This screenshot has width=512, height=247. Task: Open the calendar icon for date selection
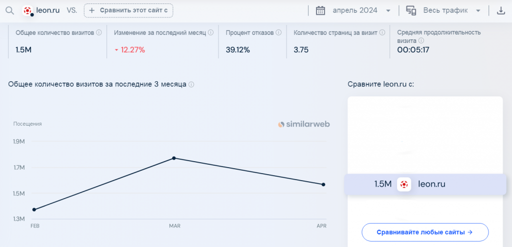(320, 11)
